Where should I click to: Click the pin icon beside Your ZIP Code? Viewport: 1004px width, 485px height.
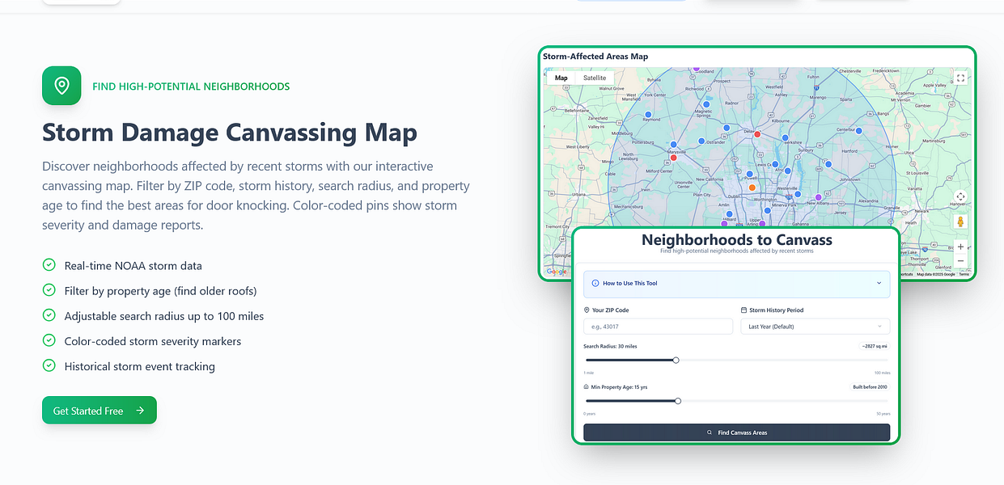587,310
